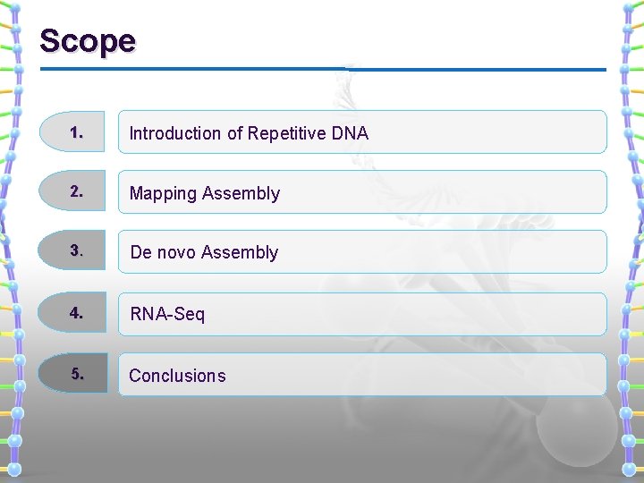The width and height of the screenshot is (644, 483).
Task: Click the word DNA in item one
Action: coord(350,133)
